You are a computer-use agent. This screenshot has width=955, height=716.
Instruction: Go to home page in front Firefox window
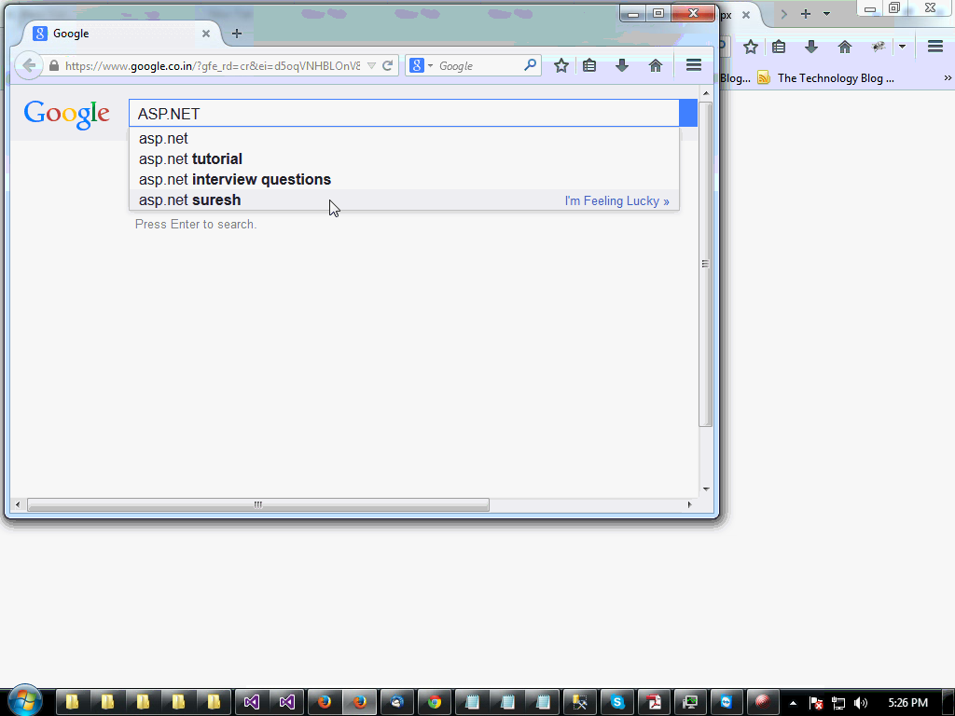(656, 66)
